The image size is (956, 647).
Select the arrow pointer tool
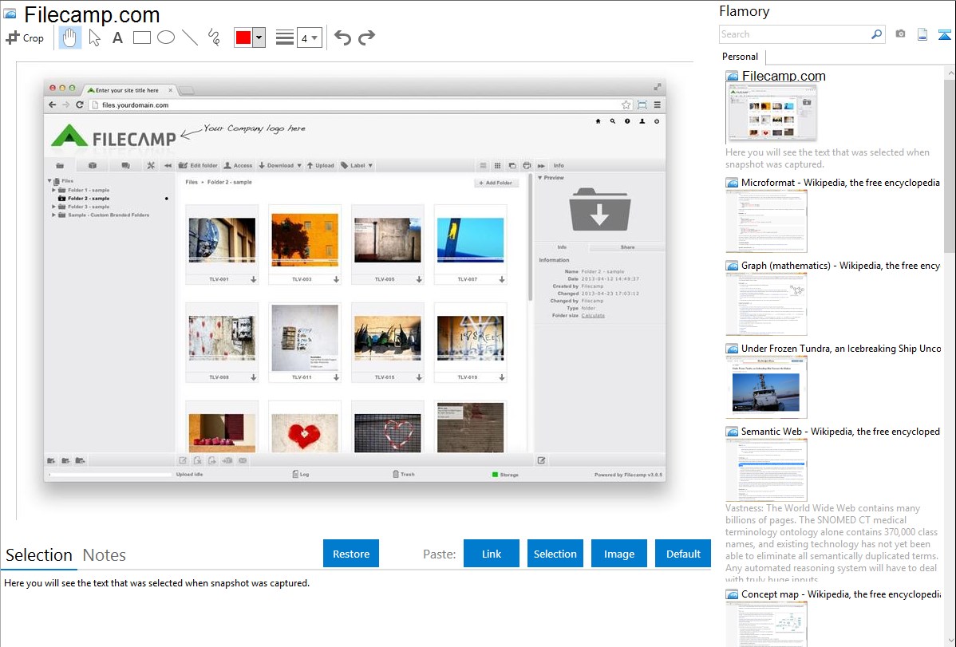[94, 37]
